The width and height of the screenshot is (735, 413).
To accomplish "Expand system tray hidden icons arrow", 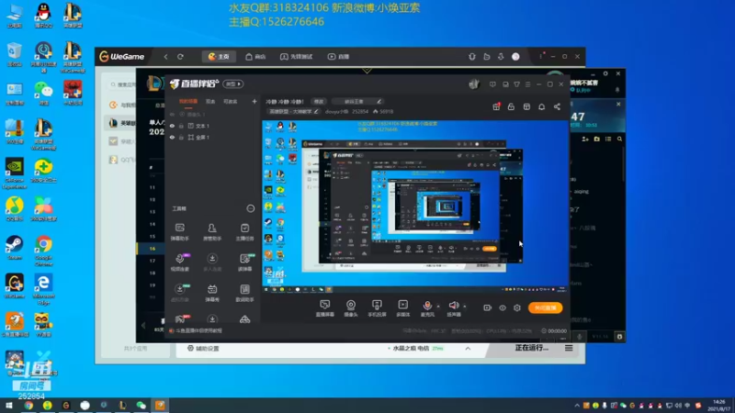I will point(577,406).
